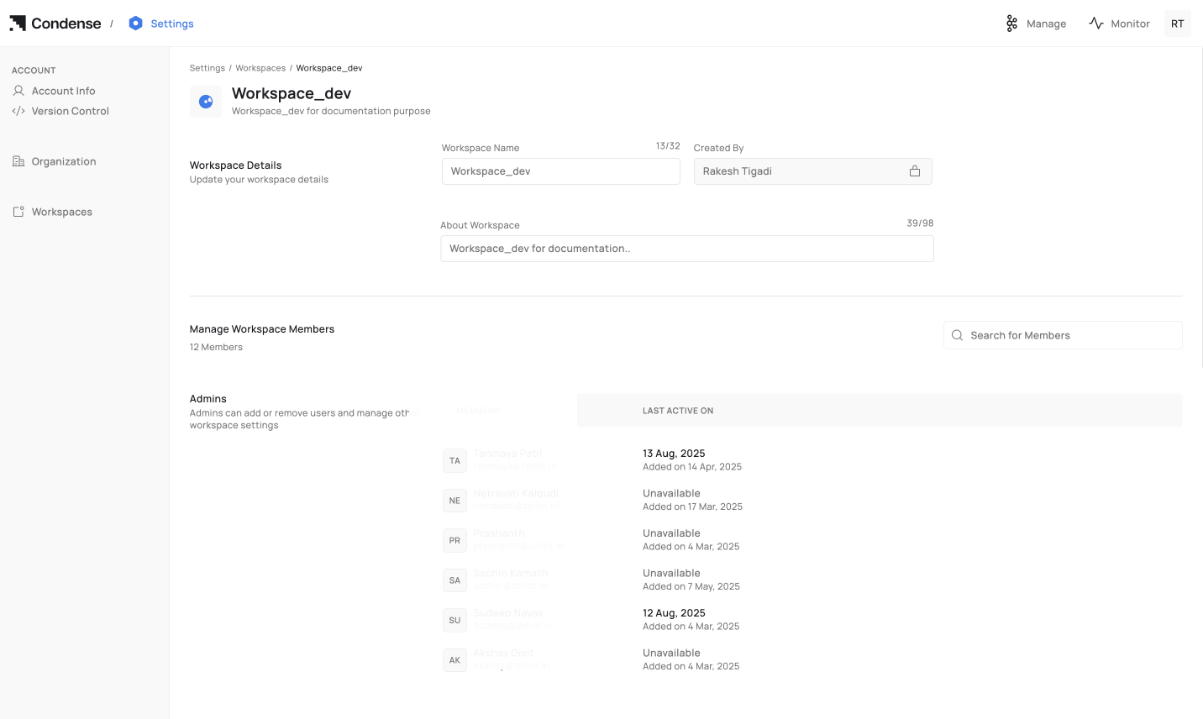Select the TA member avatar

pos(454,460)
